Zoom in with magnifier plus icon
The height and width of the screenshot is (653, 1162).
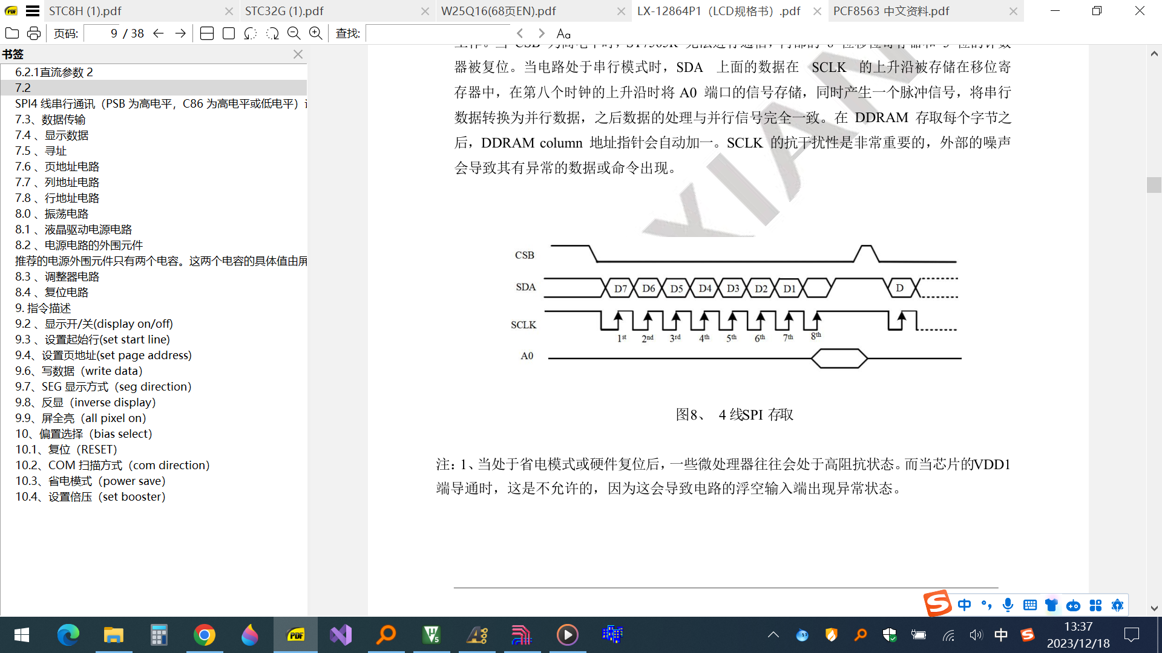[316, 33]
